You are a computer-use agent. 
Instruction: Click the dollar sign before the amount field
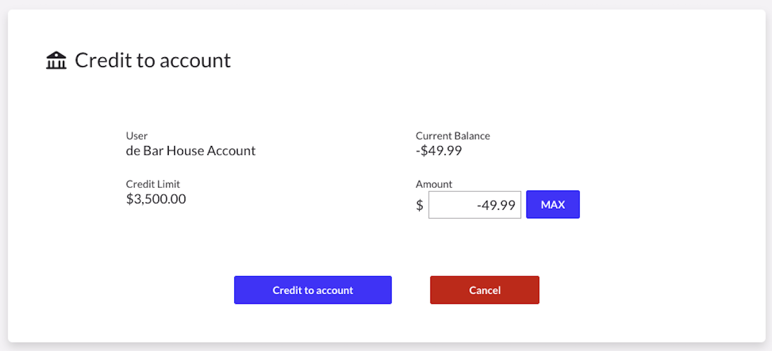420,206
